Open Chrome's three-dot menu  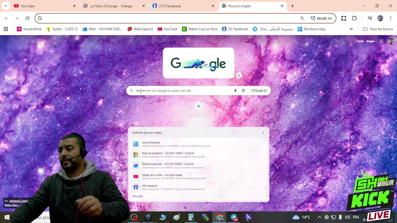[x=391, y=18]
